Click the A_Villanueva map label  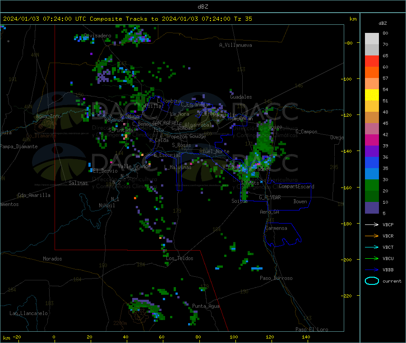tap(235, 45)
